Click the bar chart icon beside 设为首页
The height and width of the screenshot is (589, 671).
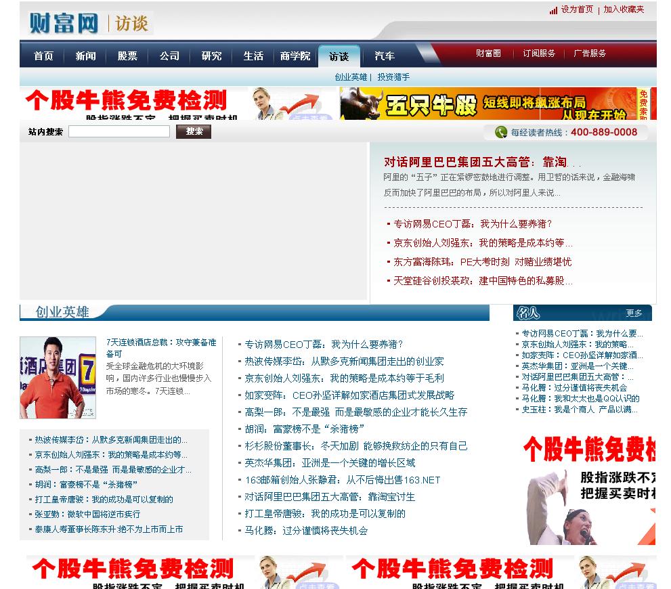(x=553, y=10)
